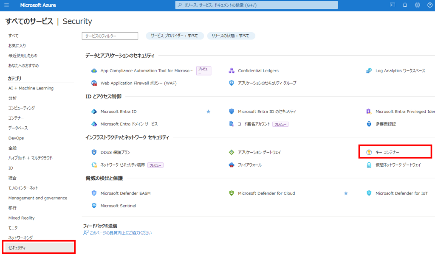This screenshot has height=254, width=435.
Task: Click the キー コンテナー key vault icon
Action: [369, 152]
